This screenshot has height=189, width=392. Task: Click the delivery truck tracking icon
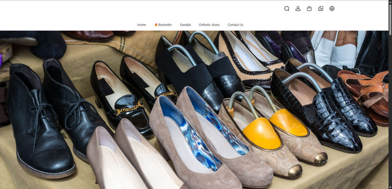[321, 9]
